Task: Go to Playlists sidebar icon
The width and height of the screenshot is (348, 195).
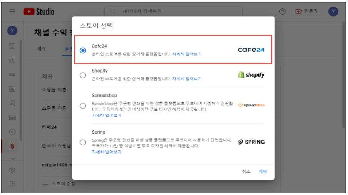Action: tap(12, 75)
